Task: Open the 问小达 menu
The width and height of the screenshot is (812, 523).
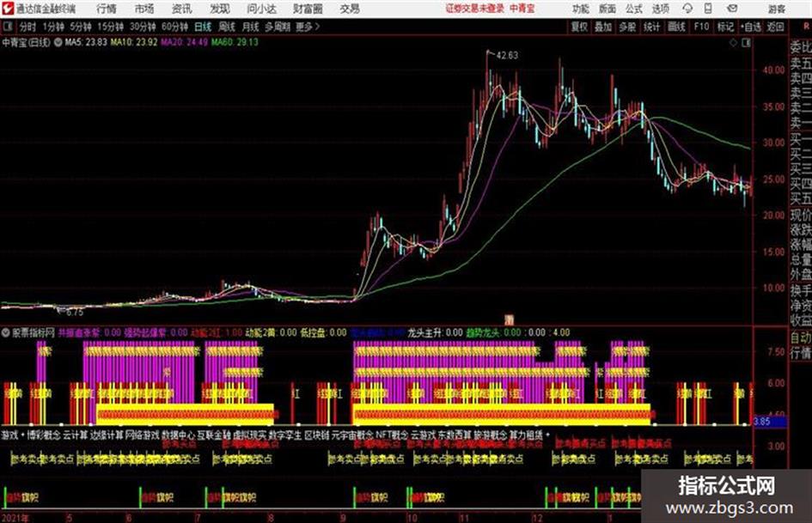Action: click(x=261, y=9)
